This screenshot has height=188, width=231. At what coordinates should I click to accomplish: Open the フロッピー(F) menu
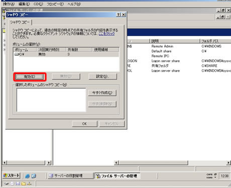coord(55,4)
